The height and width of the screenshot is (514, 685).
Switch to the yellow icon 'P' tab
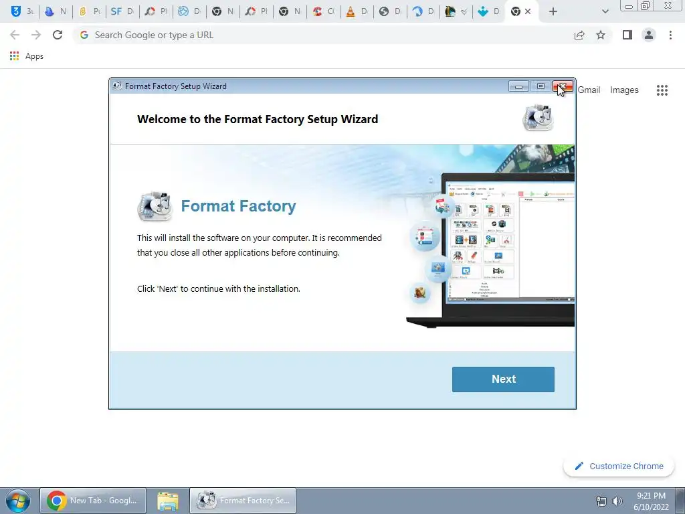click(89, 11)
